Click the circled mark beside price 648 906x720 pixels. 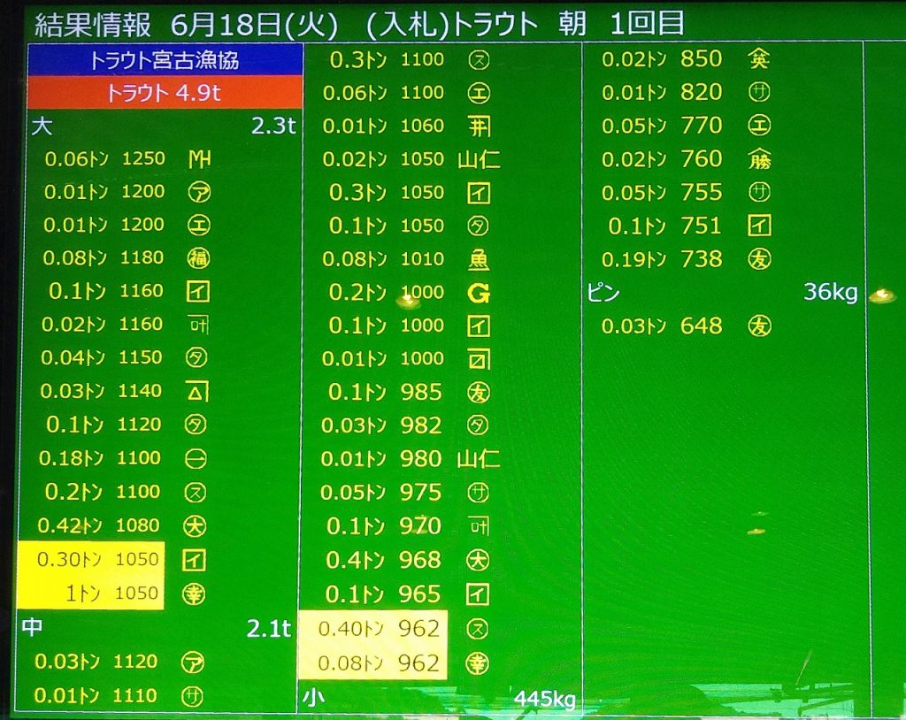[759, 326]
